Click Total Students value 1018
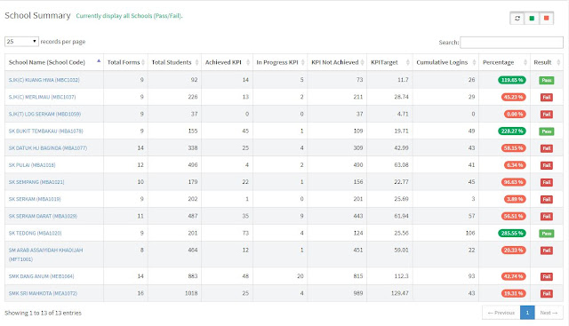The width and height of the screenshot is (569, 326). [x=191, y=294]
